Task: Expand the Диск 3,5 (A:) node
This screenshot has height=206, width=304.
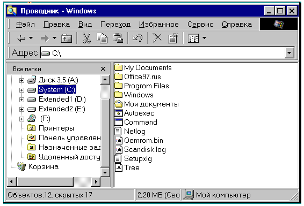Action: click(x=21, y=80)
